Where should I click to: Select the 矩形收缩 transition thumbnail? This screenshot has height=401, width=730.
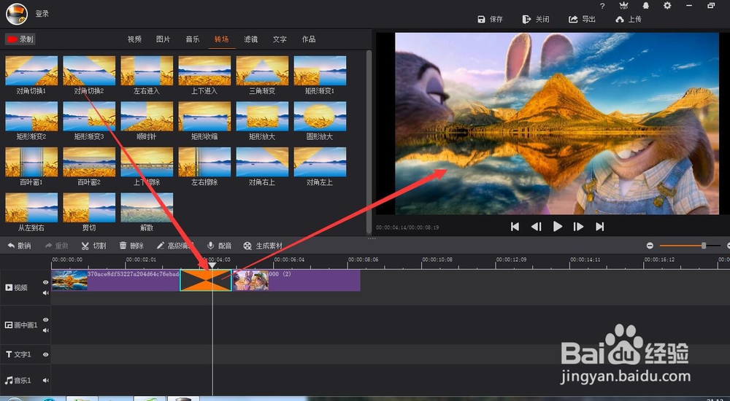(204, 117)
